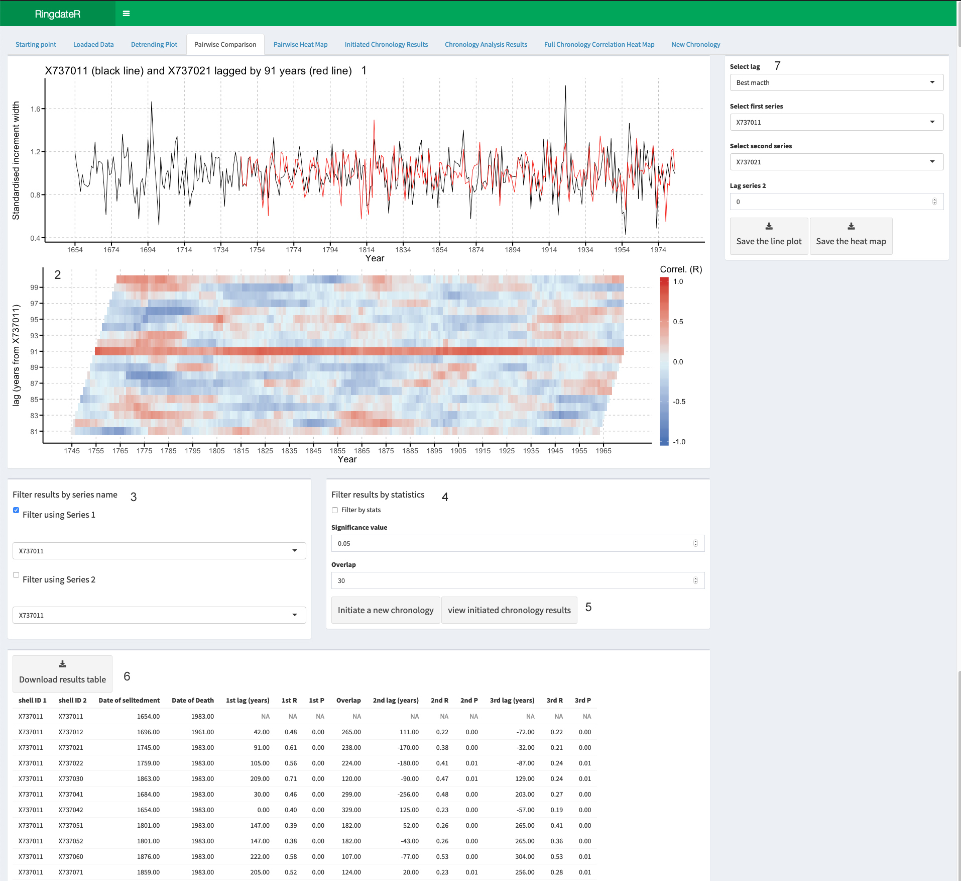Expand the Select first series dropdown

pyautogui.click(x=836, y=122)
